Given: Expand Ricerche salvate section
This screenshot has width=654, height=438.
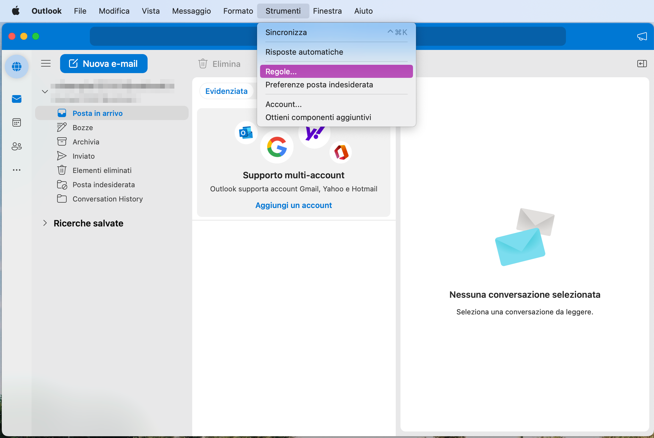Looking at the screenshot, I should pyautogui.click(x=45, y=223).
